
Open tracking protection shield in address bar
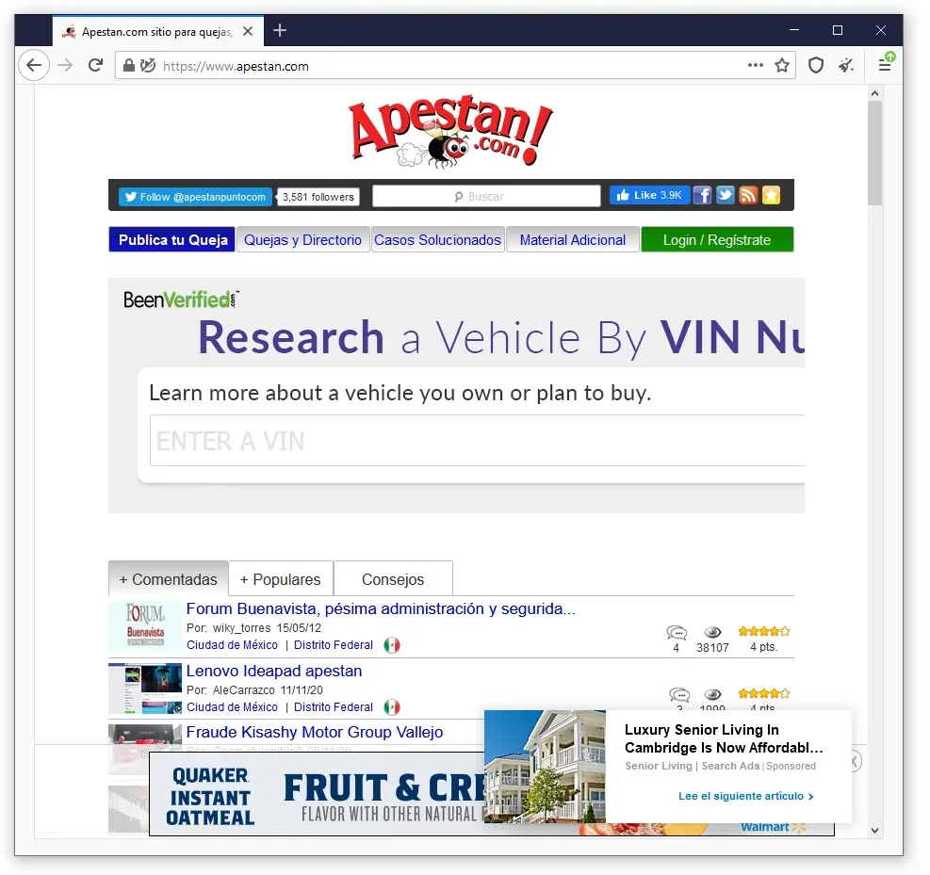pyautogui.click(x=148, y=65)
